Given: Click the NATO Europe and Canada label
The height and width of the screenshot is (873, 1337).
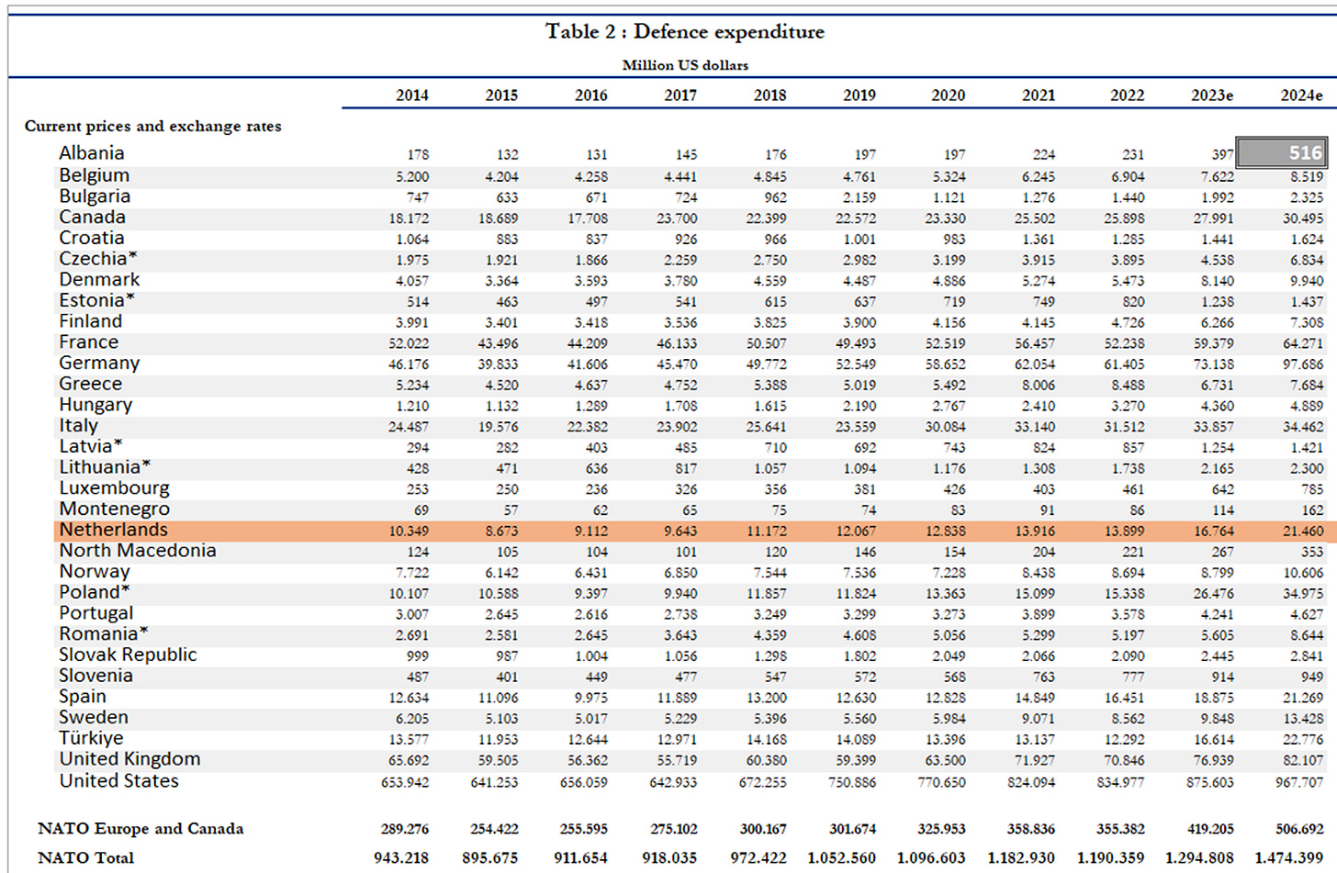Looking at the screenshot, I should point(140,829).
